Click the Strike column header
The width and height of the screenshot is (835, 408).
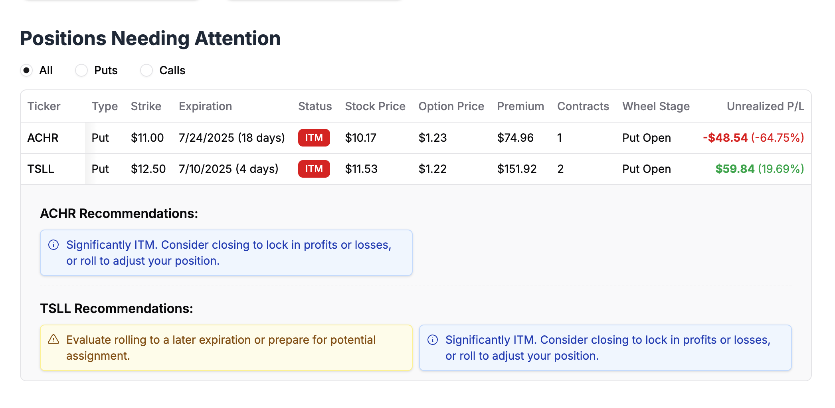(x=146, y=106)
